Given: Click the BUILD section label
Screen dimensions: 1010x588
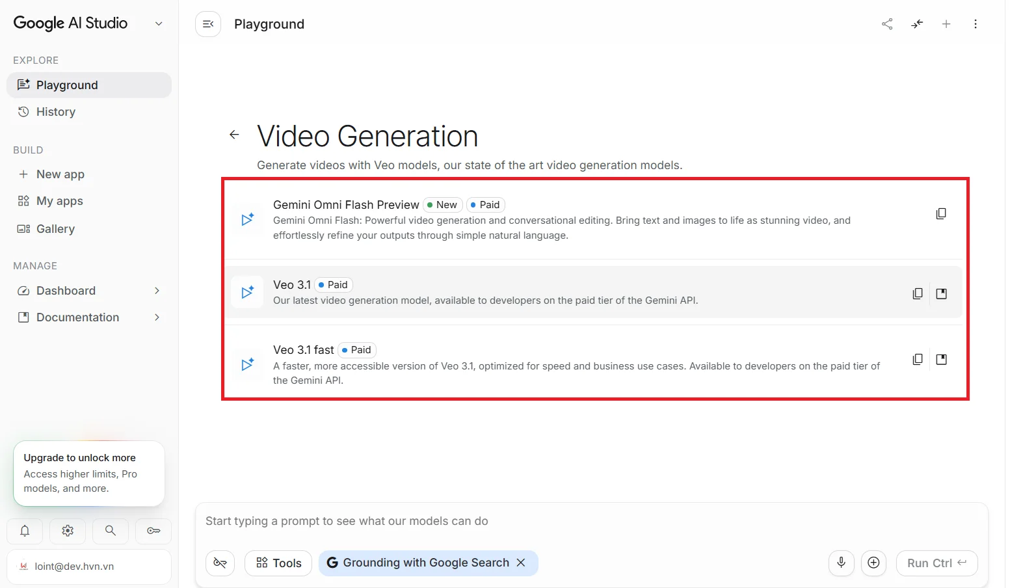Looking at the screenshot, I should point(28,150).
